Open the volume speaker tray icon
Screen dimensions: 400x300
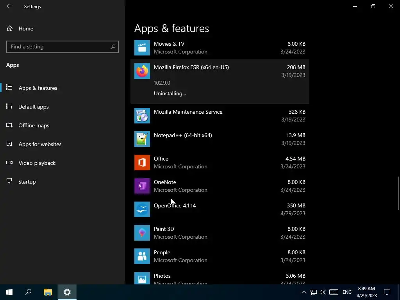click(x=323, y=292)
